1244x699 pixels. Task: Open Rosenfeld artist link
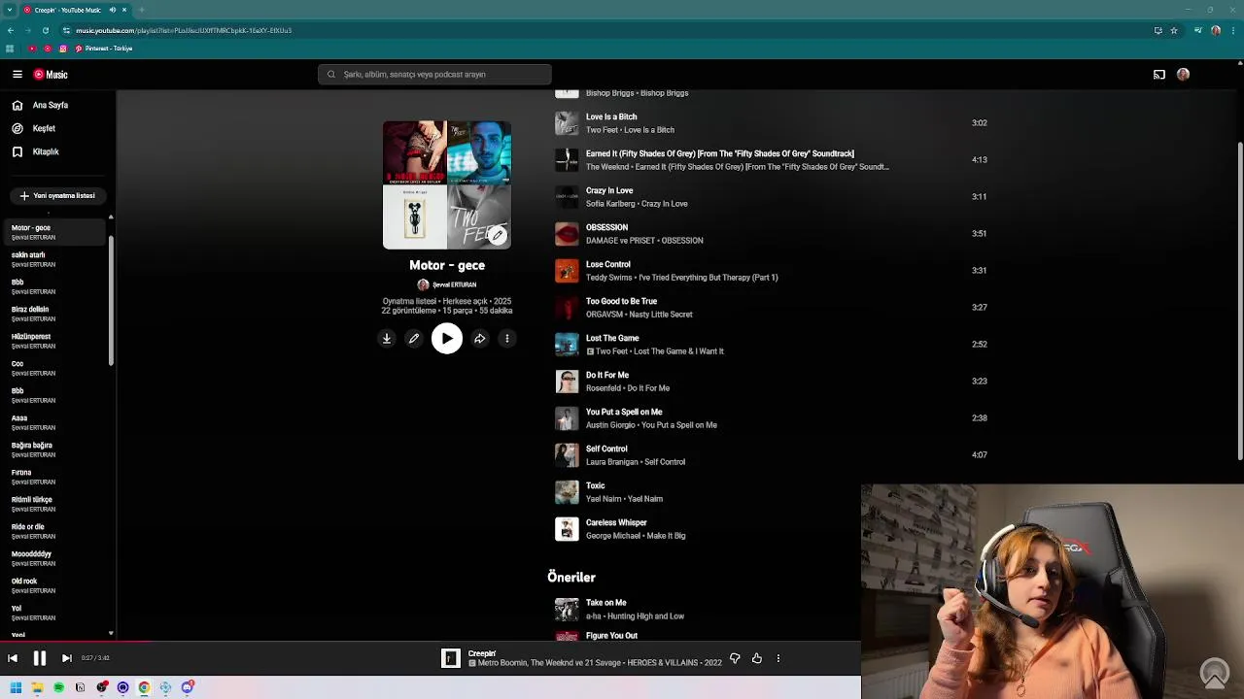[604, 388]
